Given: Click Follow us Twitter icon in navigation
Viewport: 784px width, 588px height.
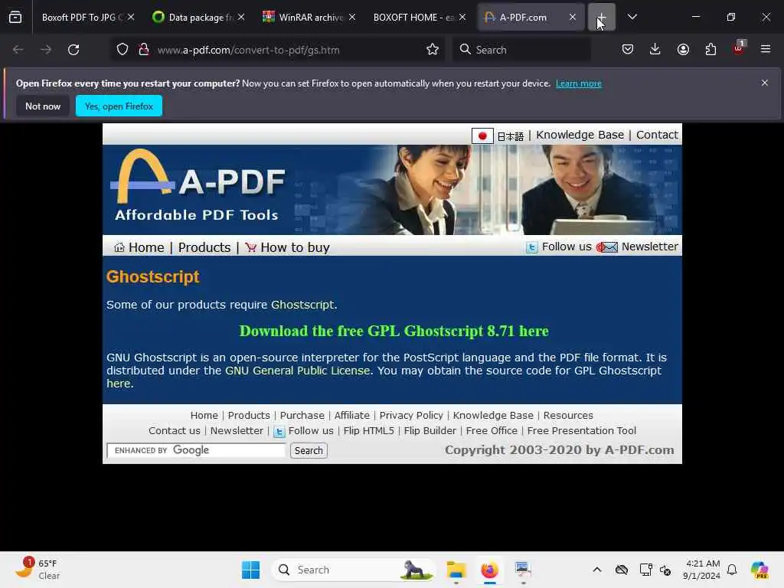Looking at the screenshot, I should [x=531, y=247].
